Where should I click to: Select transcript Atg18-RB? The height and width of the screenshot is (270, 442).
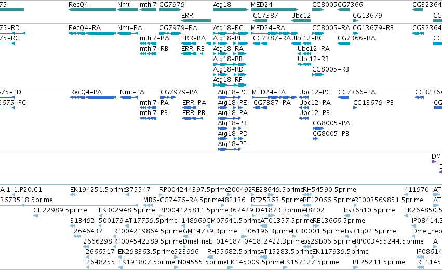(230, 64)
